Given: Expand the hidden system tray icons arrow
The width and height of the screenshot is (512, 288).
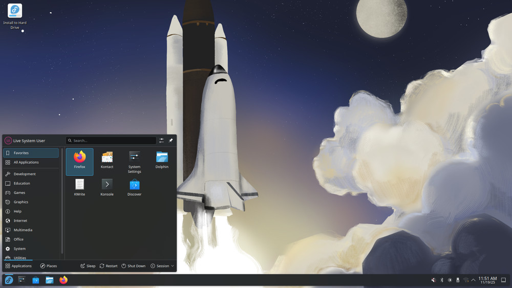Looking at the screenshot, I should click(473, 280).
